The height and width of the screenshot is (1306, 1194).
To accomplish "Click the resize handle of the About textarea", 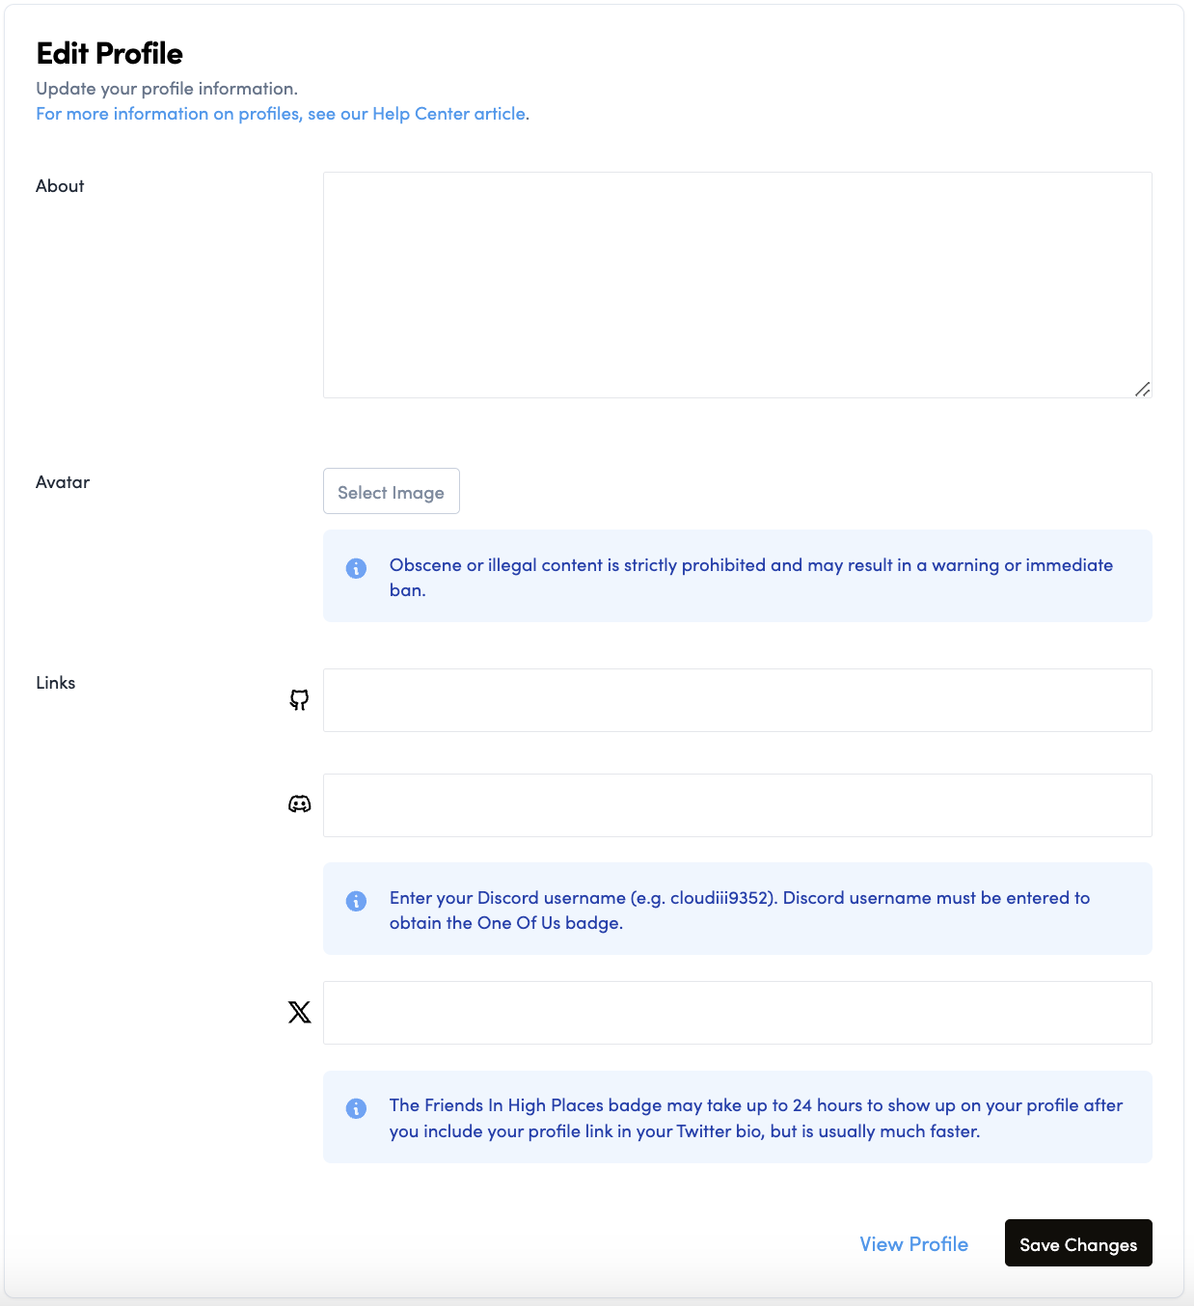I will coord(1143,389).
